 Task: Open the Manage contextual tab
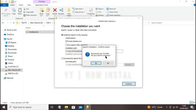coord(42,2)
